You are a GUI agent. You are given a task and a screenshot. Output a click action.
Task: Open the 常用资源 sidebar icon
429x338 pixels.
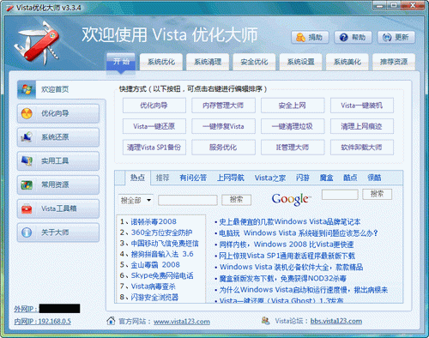pyautogui.click(x=27, y=184)
